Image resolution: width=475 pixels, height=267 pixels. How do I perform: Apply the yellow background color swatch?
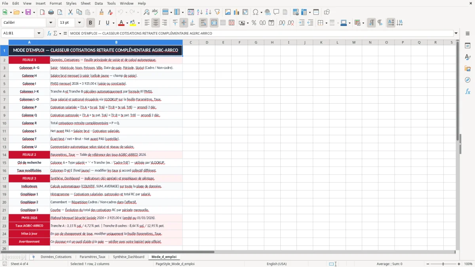133,23
